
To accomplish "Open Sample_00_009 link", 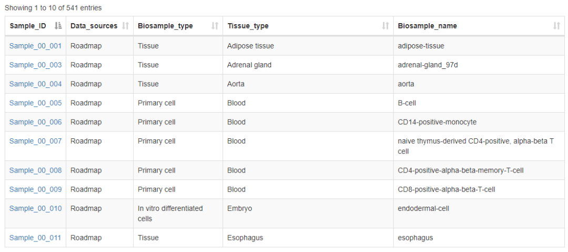I will click(35, 189).
